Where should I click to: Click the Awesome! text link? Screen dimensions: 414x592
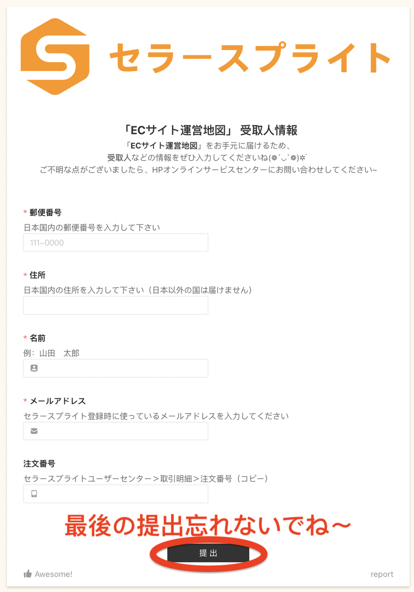coord(54,574)
